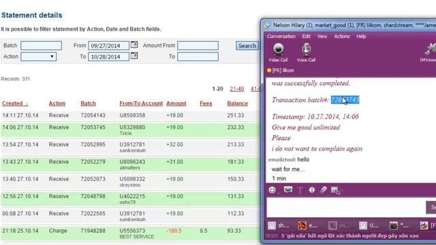
Task: Open the Actions menu in messenger
Action: point(342,36)
